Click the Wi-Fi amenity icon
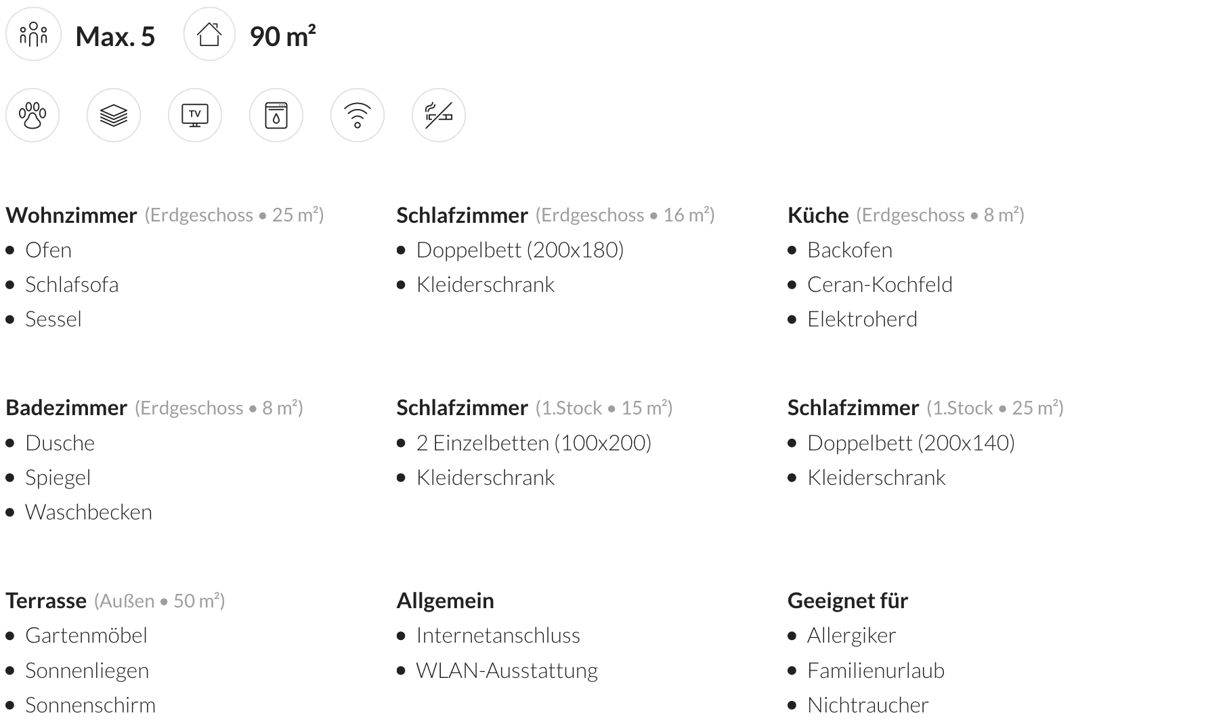 coord(358,115)
